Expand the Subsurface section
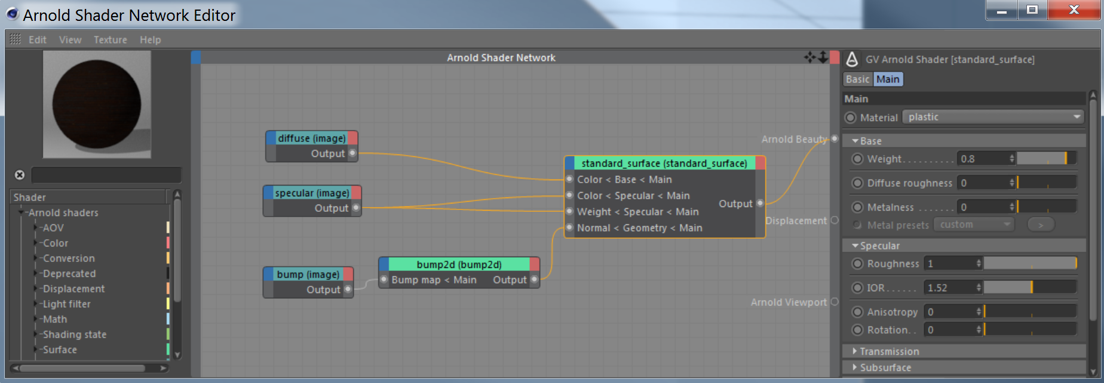The image size is (1104, 383). pyautogui.click(x=855, y=367)
